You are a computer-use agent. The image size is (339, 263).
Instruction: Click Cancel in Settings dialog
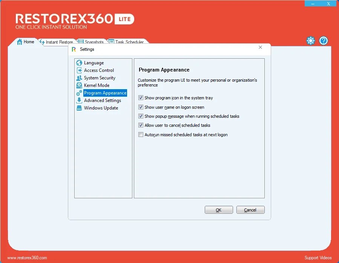click(x=250, y=210)
